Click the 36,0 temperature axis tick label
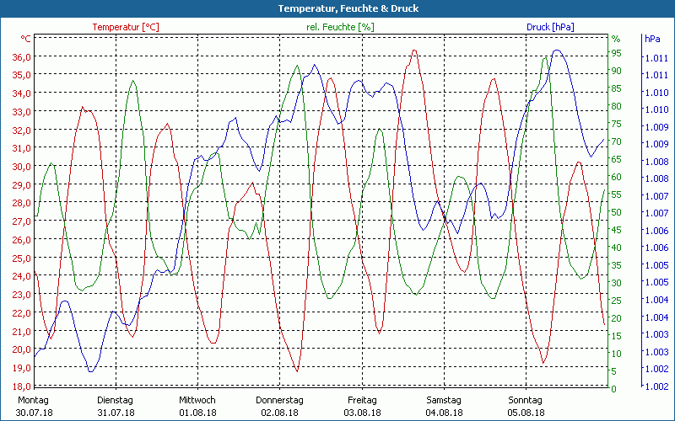The width and height of the screenshot is (675, 421). click(22, 56)
